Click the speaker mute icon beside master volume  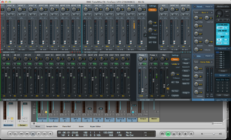[x=202, y=134]
